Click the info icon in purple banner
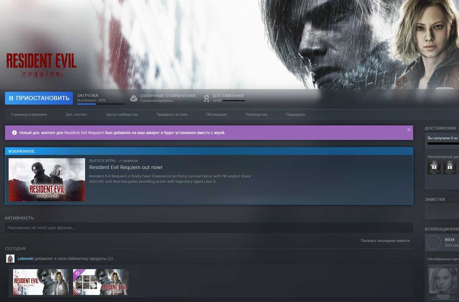Viewport: 459px width, 302px height. coord(14,133)
